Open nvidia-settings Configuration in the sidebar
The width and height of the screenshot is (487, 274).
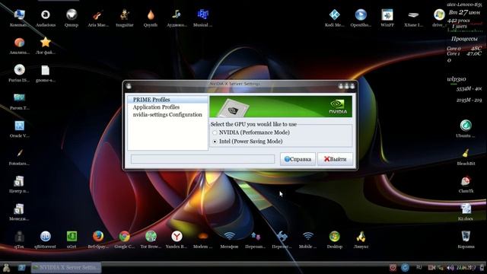pos(167,115)
